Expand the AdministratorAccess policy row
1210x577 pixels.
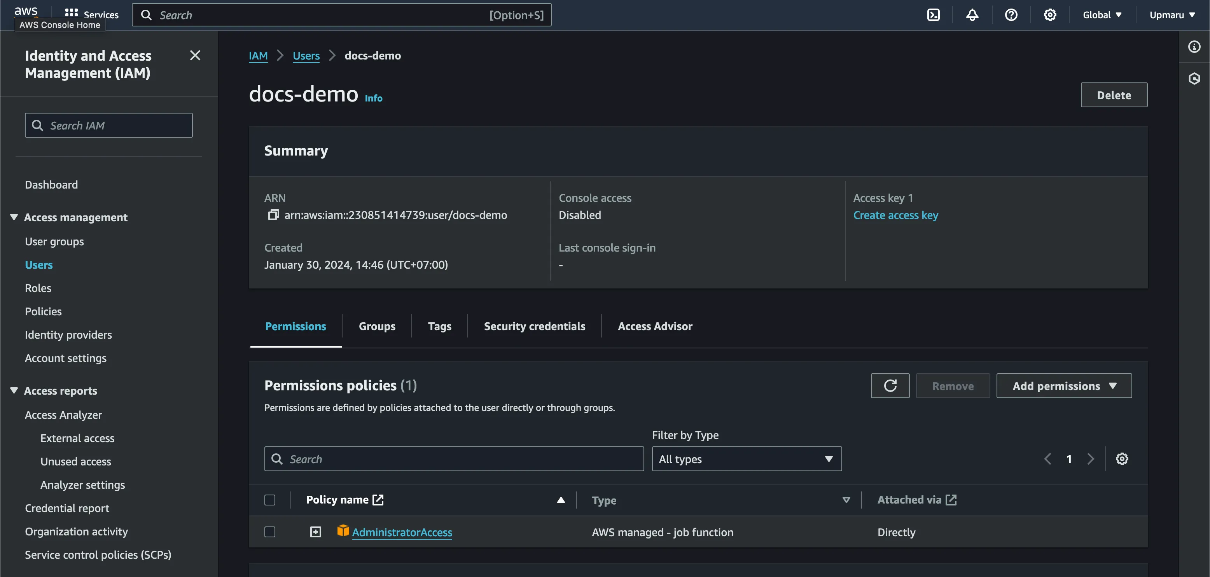click(x=316, y=532)
